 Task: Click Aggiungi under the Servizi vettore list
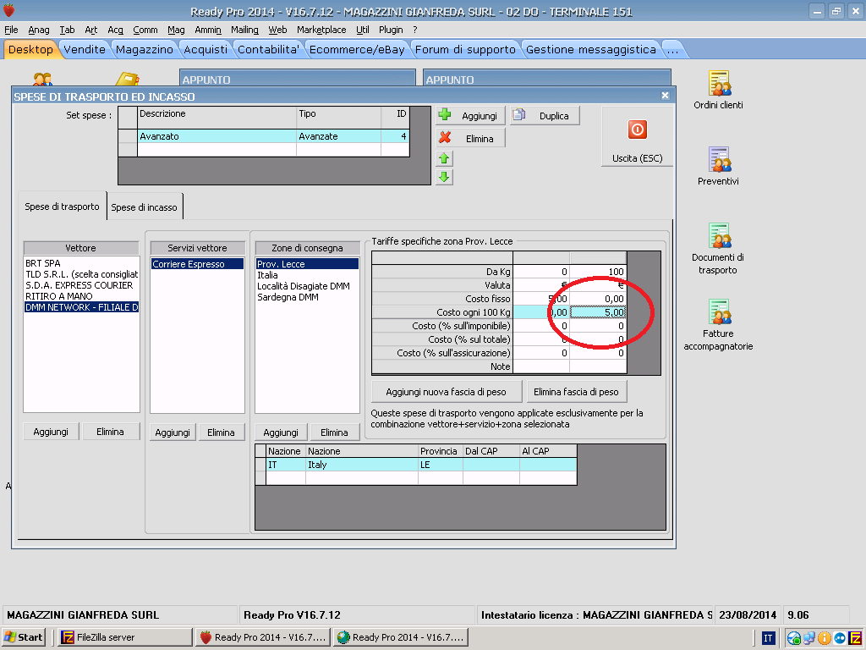[173, 432]
